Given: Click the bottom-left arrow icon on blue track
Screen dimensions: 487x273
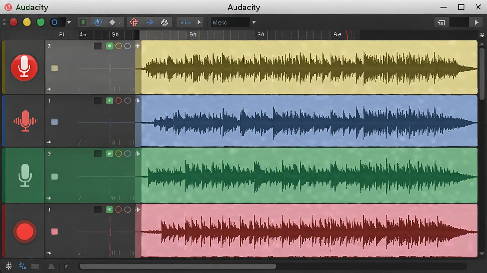Looking at the screenshot, I should click(x=49, y=142).
